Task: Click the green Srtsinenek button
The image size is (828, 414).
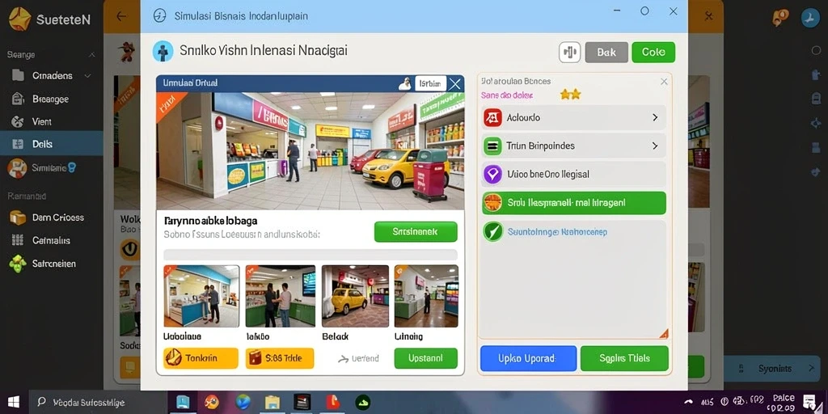Action: point(416,232)
